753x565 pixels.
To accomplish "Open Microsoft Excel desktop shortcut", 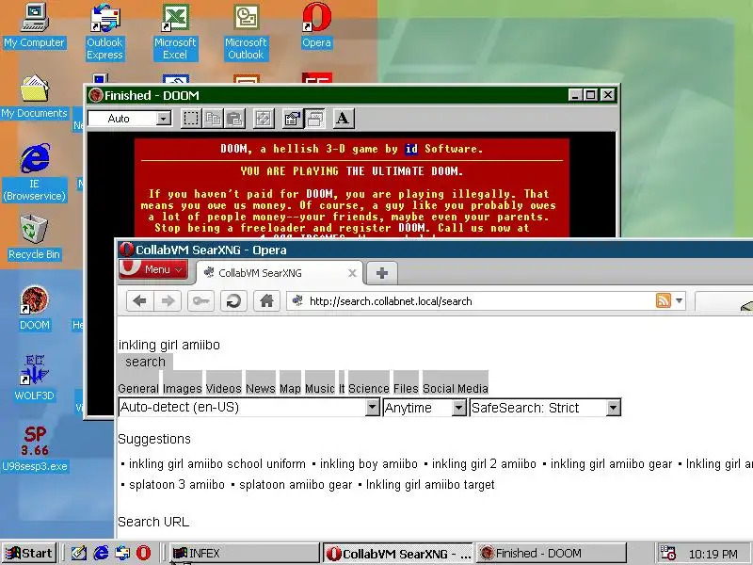I will pos(175,32).
